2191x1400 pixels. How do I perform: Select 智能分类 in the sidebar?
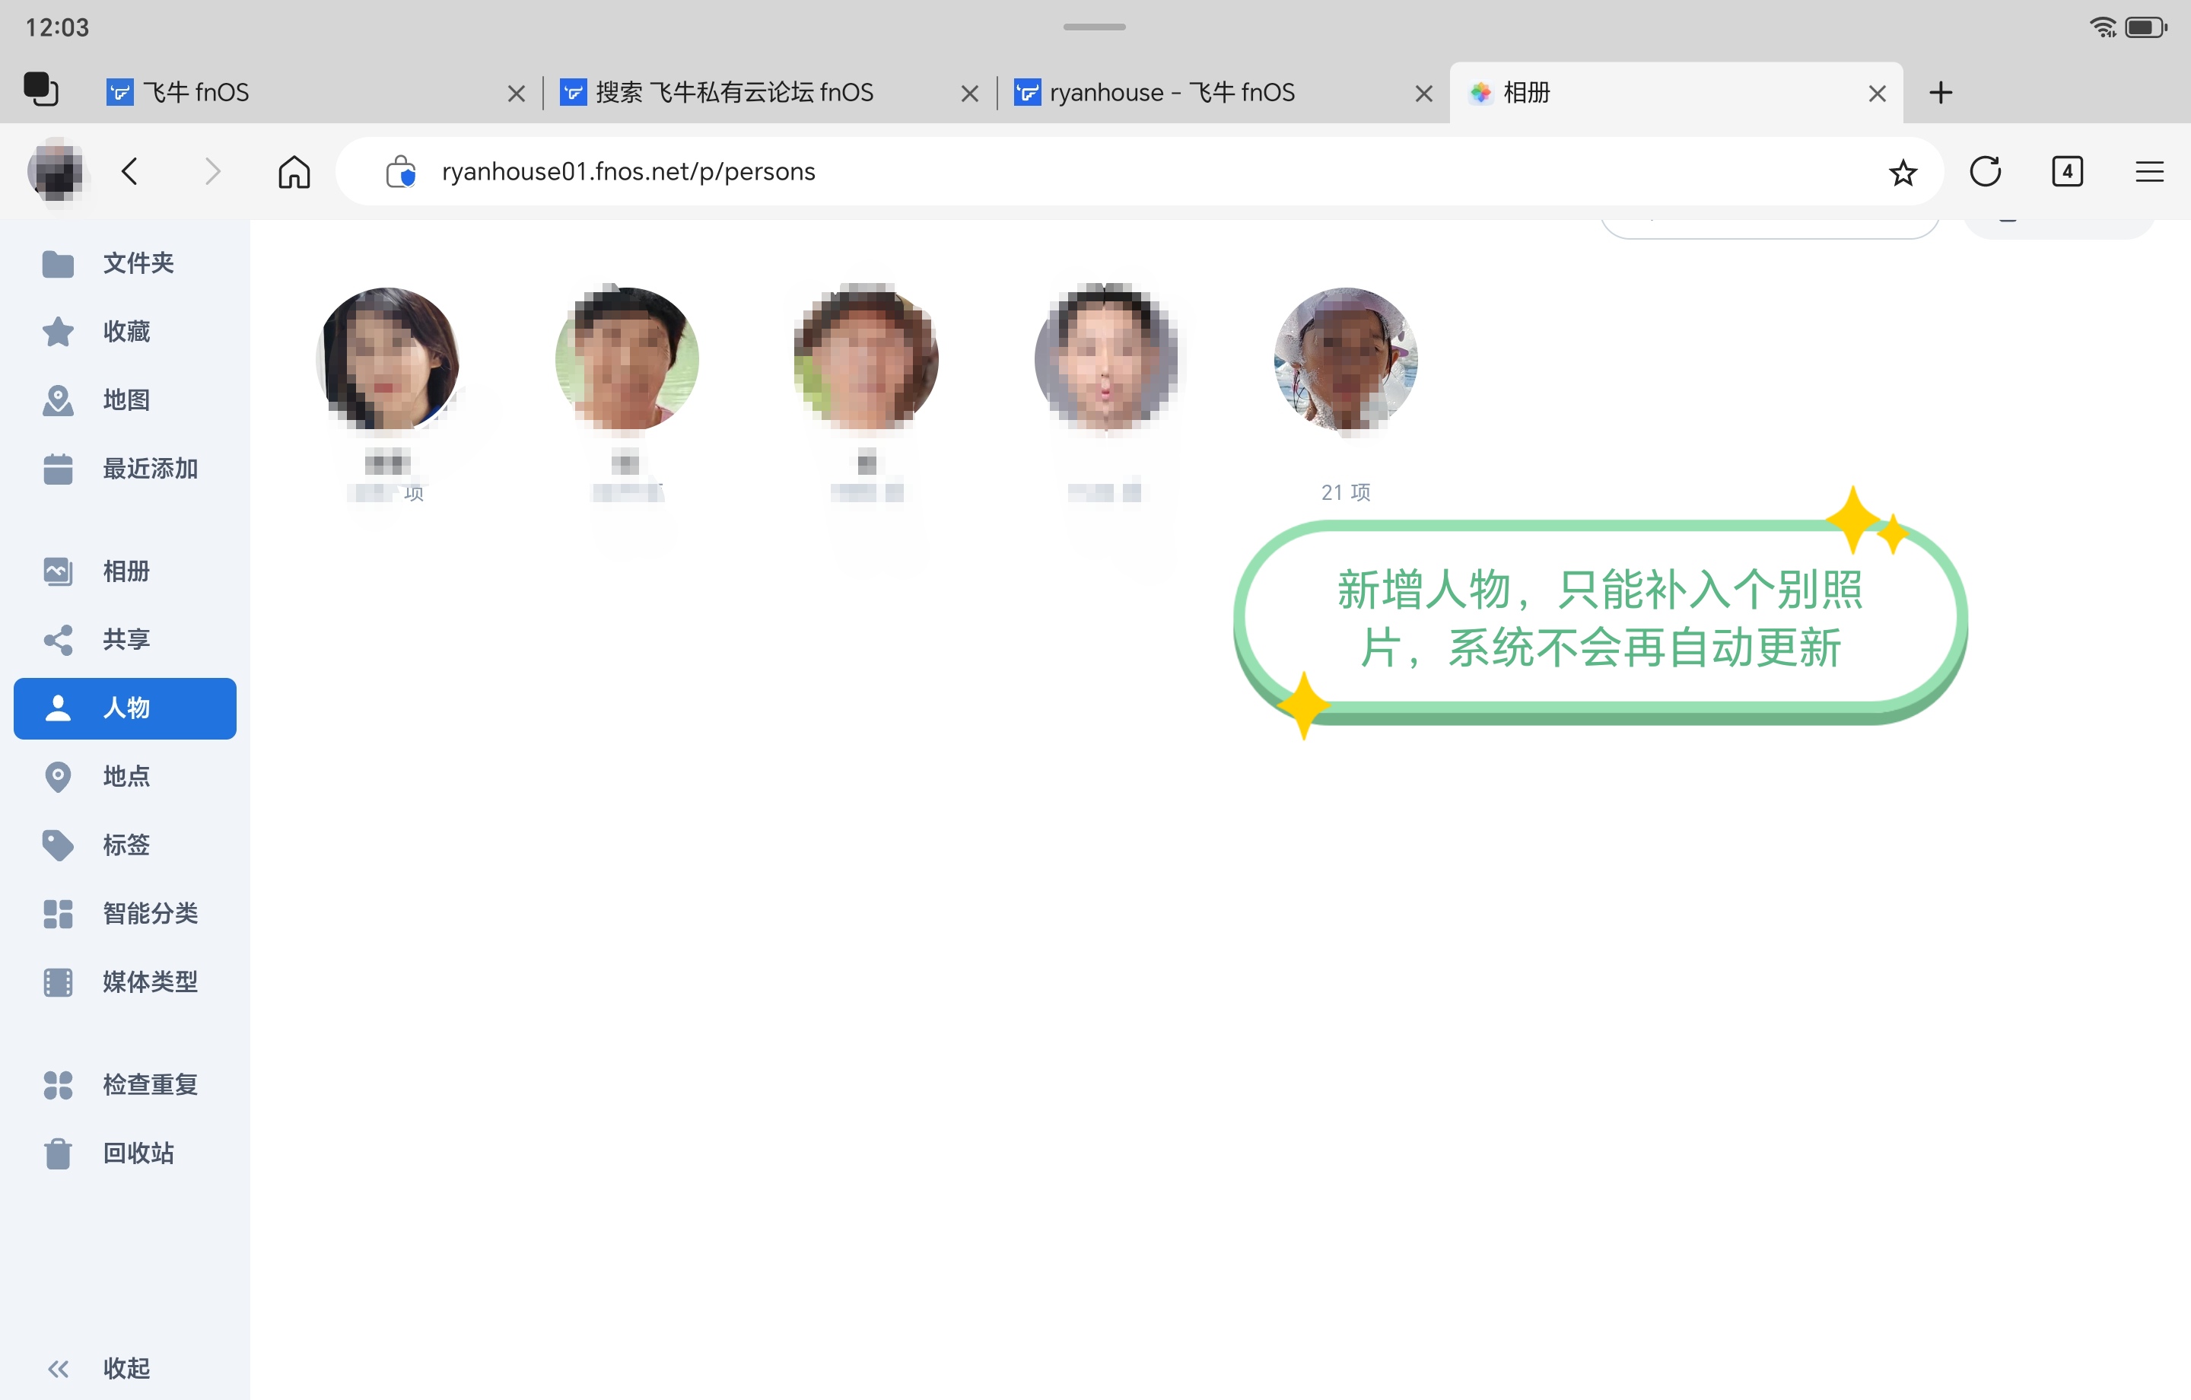[149, 913]
